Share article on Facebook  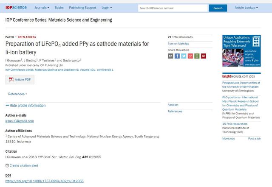click(177, 56)
